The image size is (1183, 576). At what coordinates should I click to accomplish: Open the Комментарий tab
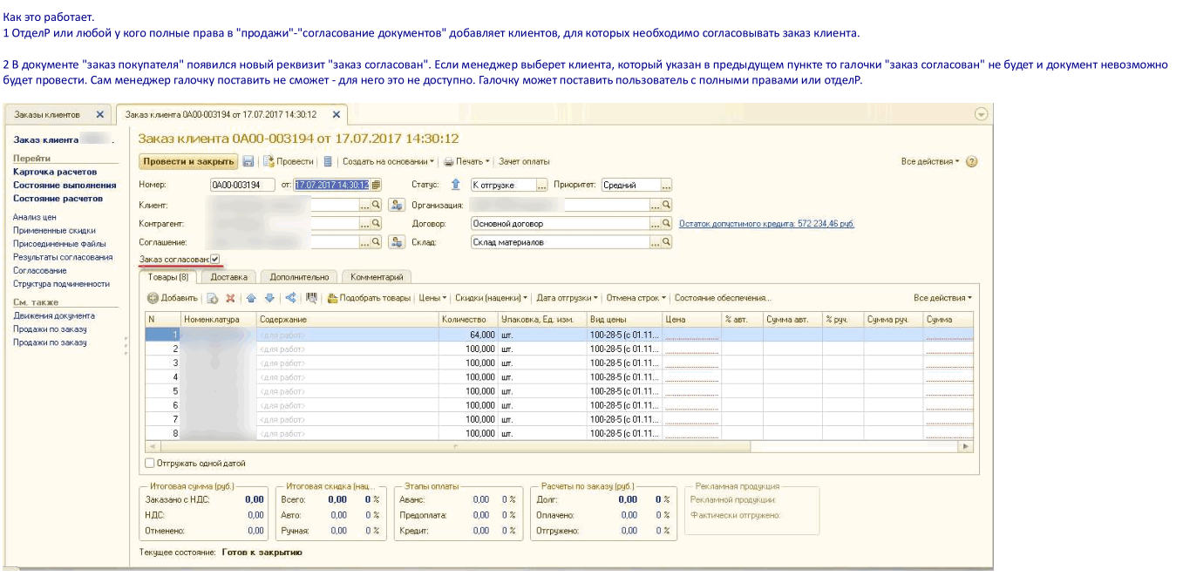[377, 277]
